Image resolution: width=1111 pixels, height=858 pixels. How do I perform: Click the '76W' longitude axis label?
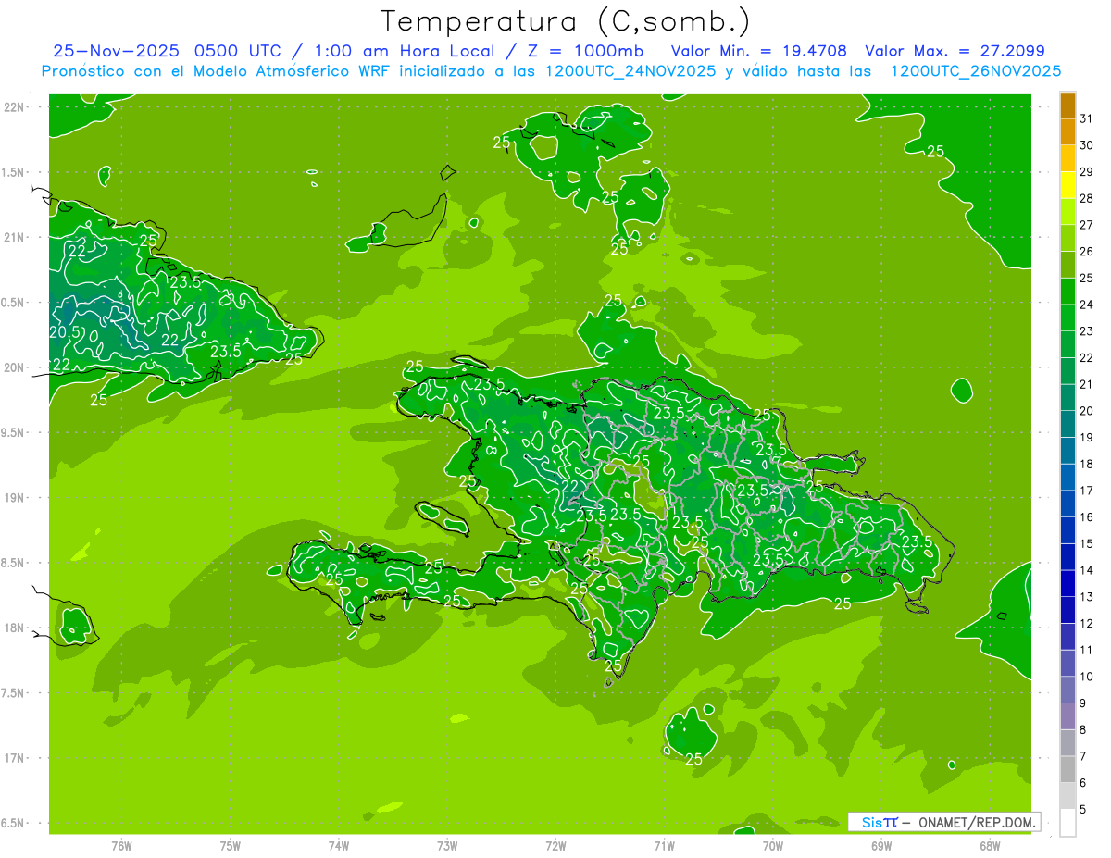[121, 845]
